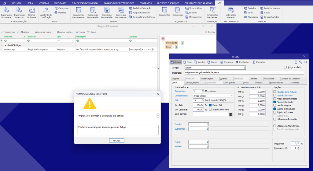Image resolution: width=313 pixels, height=171 pixels.
Task: Enable Utilizado na Produção checkbox
Action: click(275, 119)
